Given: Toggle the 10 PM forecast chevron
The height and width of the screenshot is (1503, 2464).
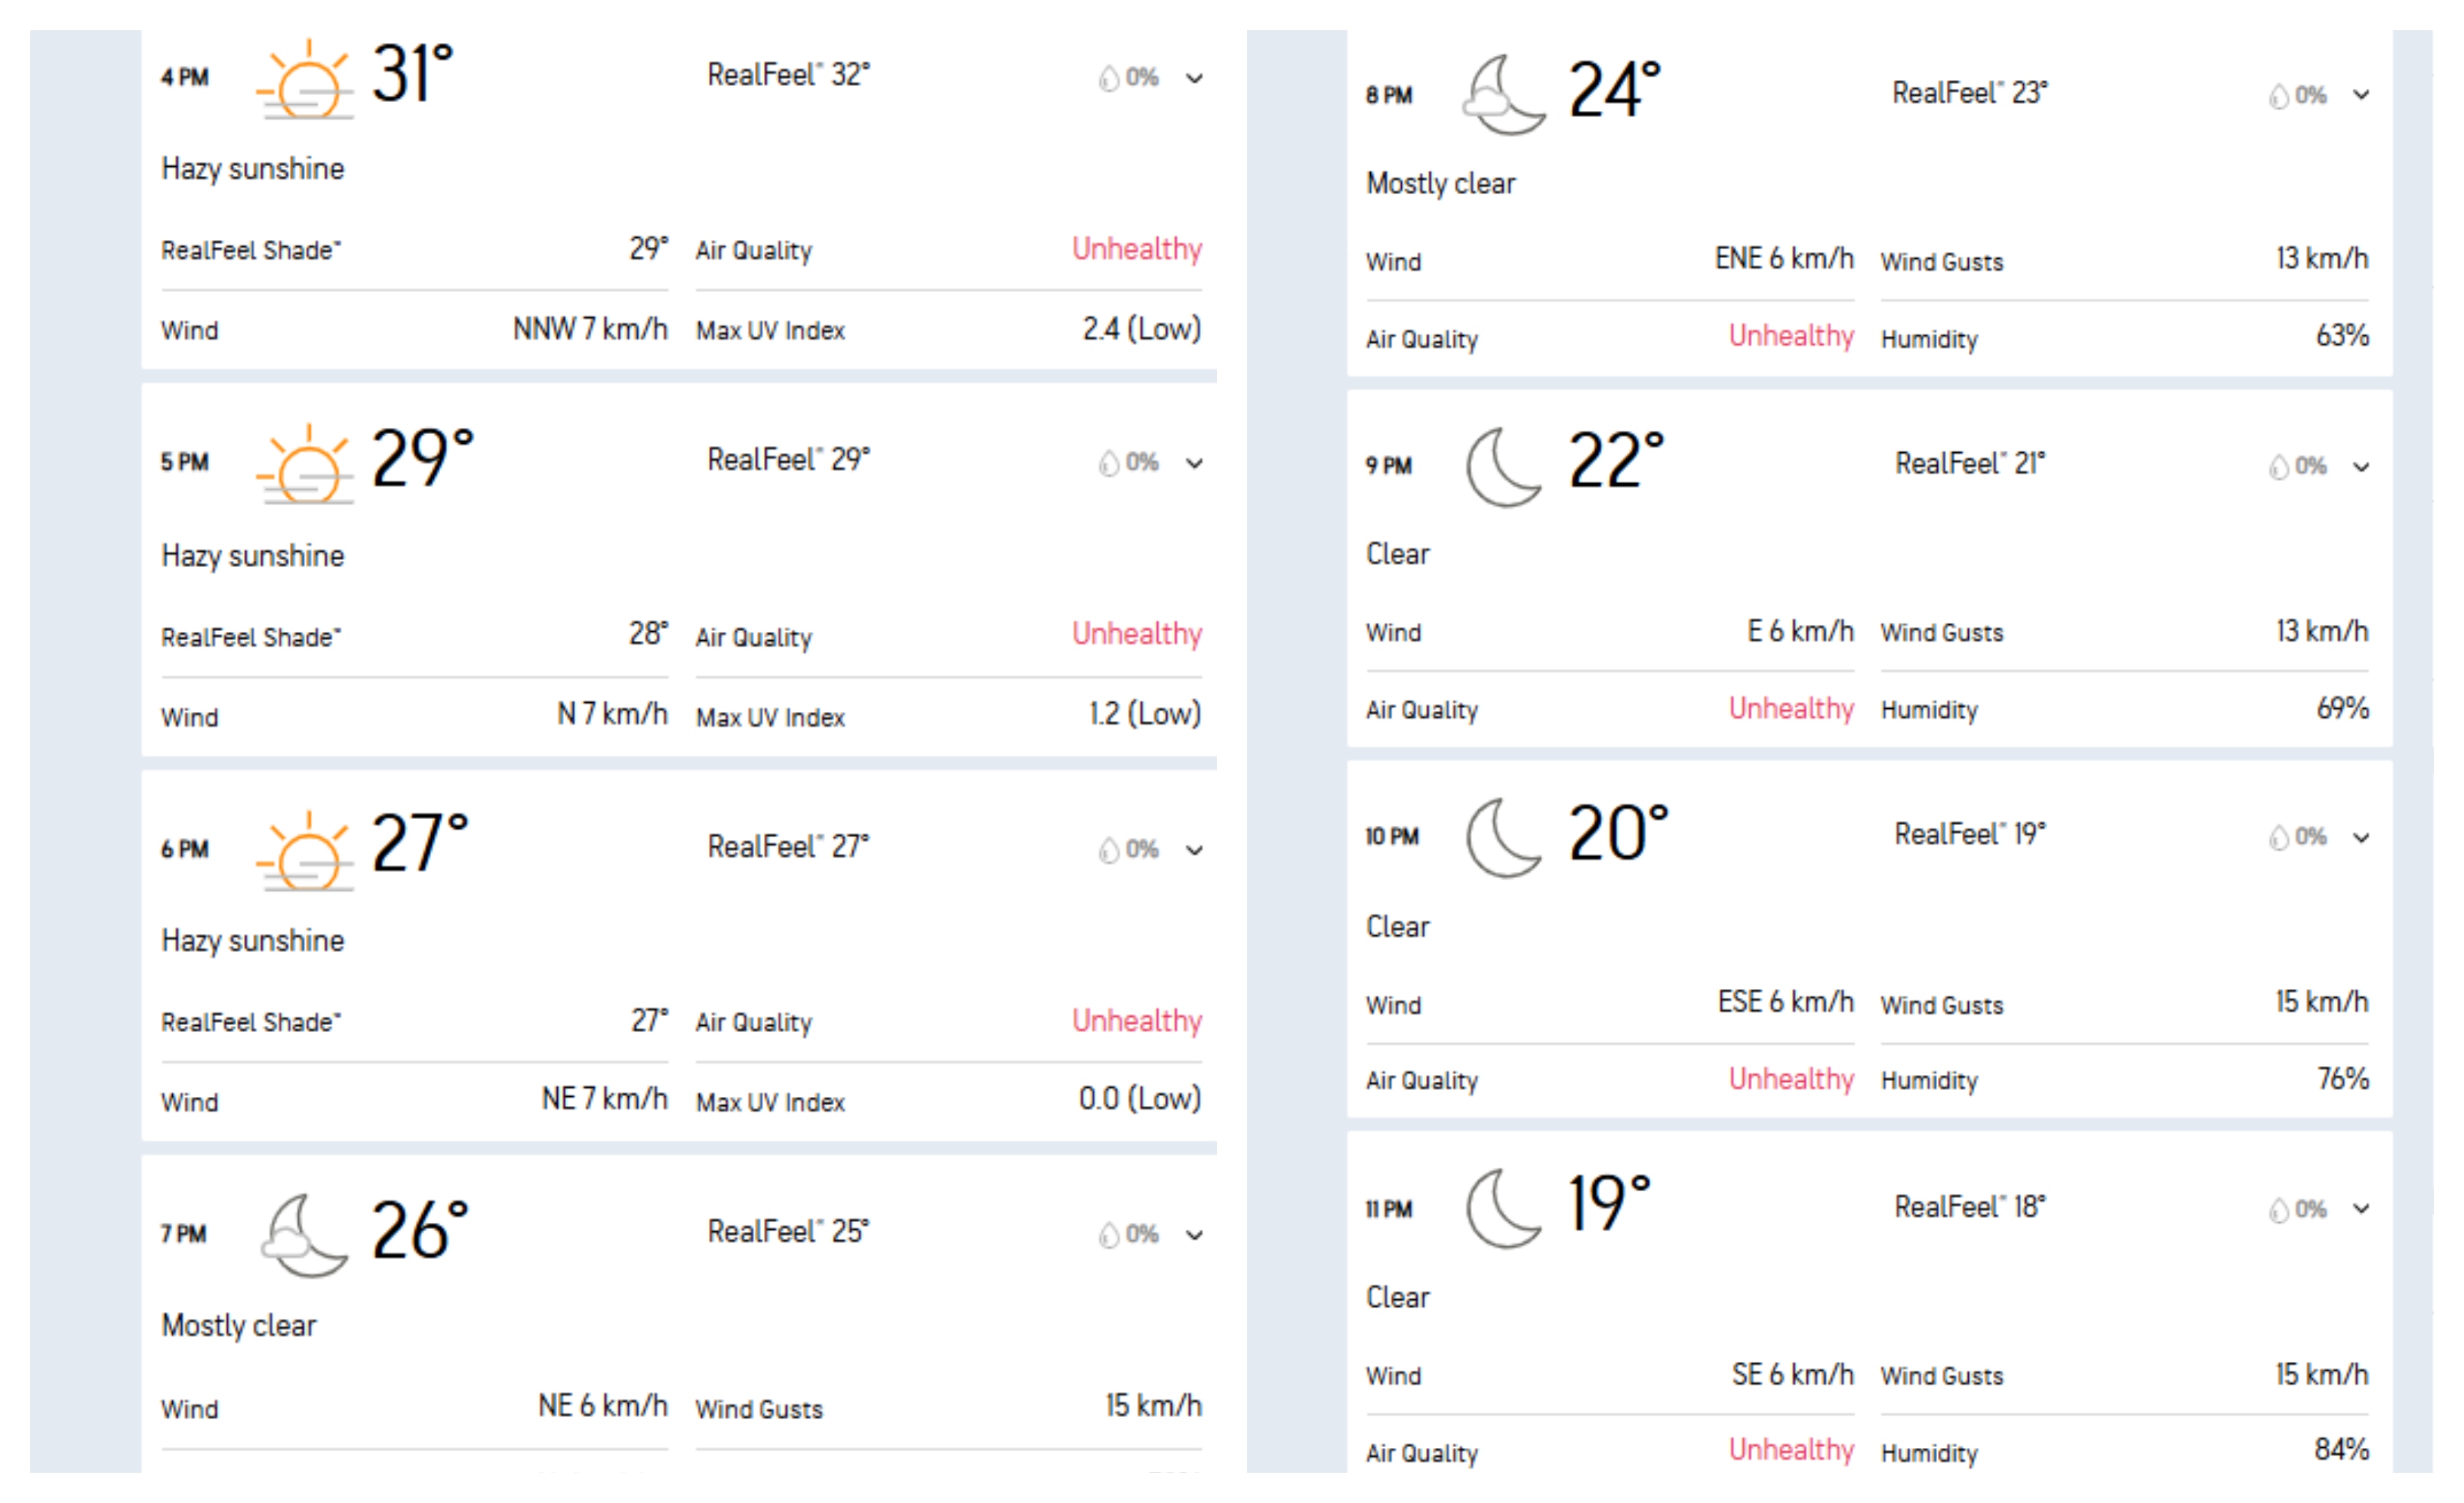Looking at the screenshot, I should [2361, 838].
